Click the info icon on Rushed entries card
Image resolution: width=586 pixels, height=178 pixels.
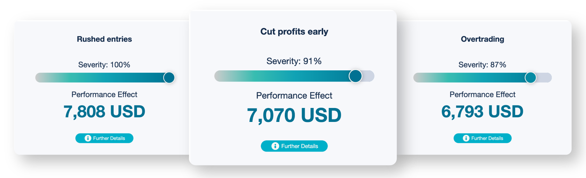click(88, 138)
